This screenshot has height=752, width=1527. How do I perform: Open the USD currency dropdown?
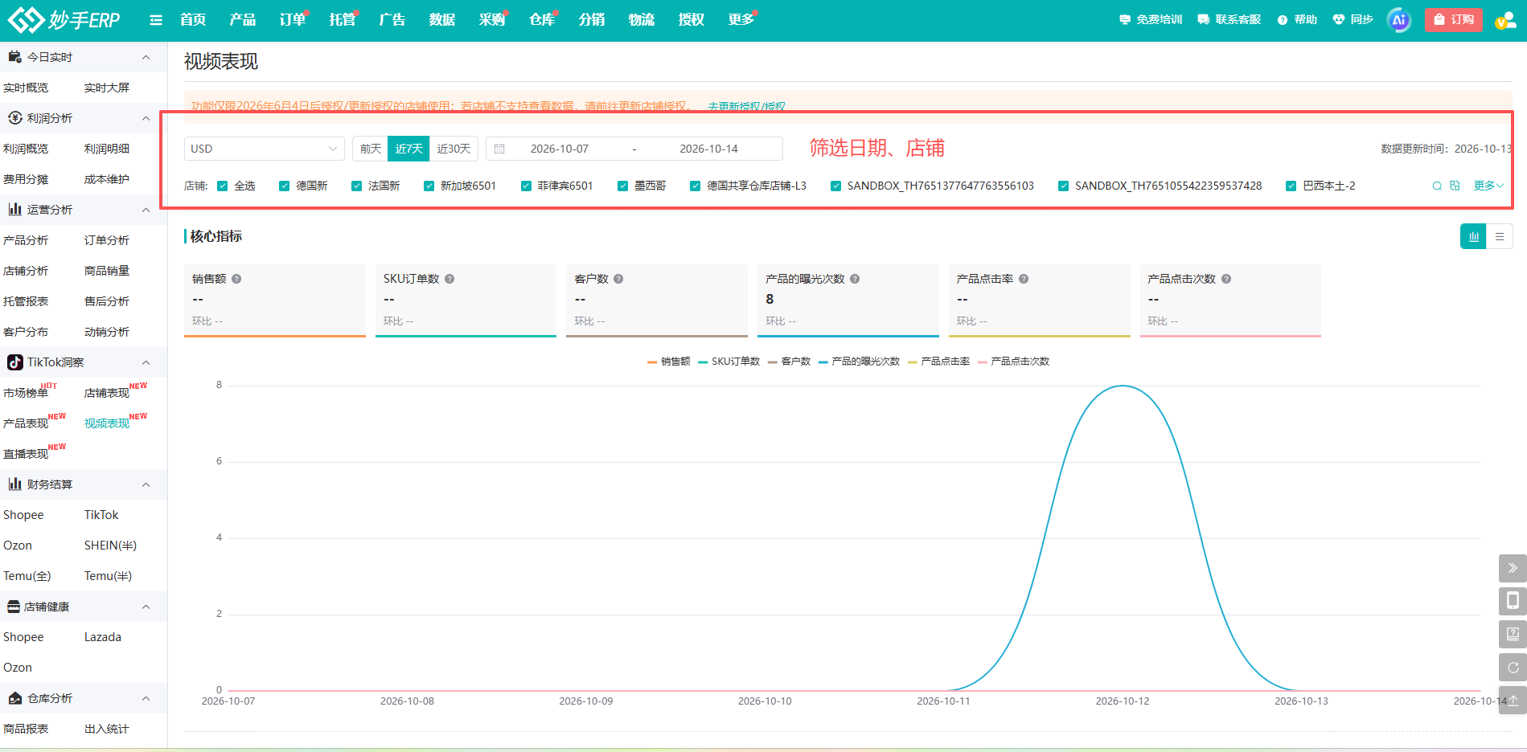[x=264, y=149]
